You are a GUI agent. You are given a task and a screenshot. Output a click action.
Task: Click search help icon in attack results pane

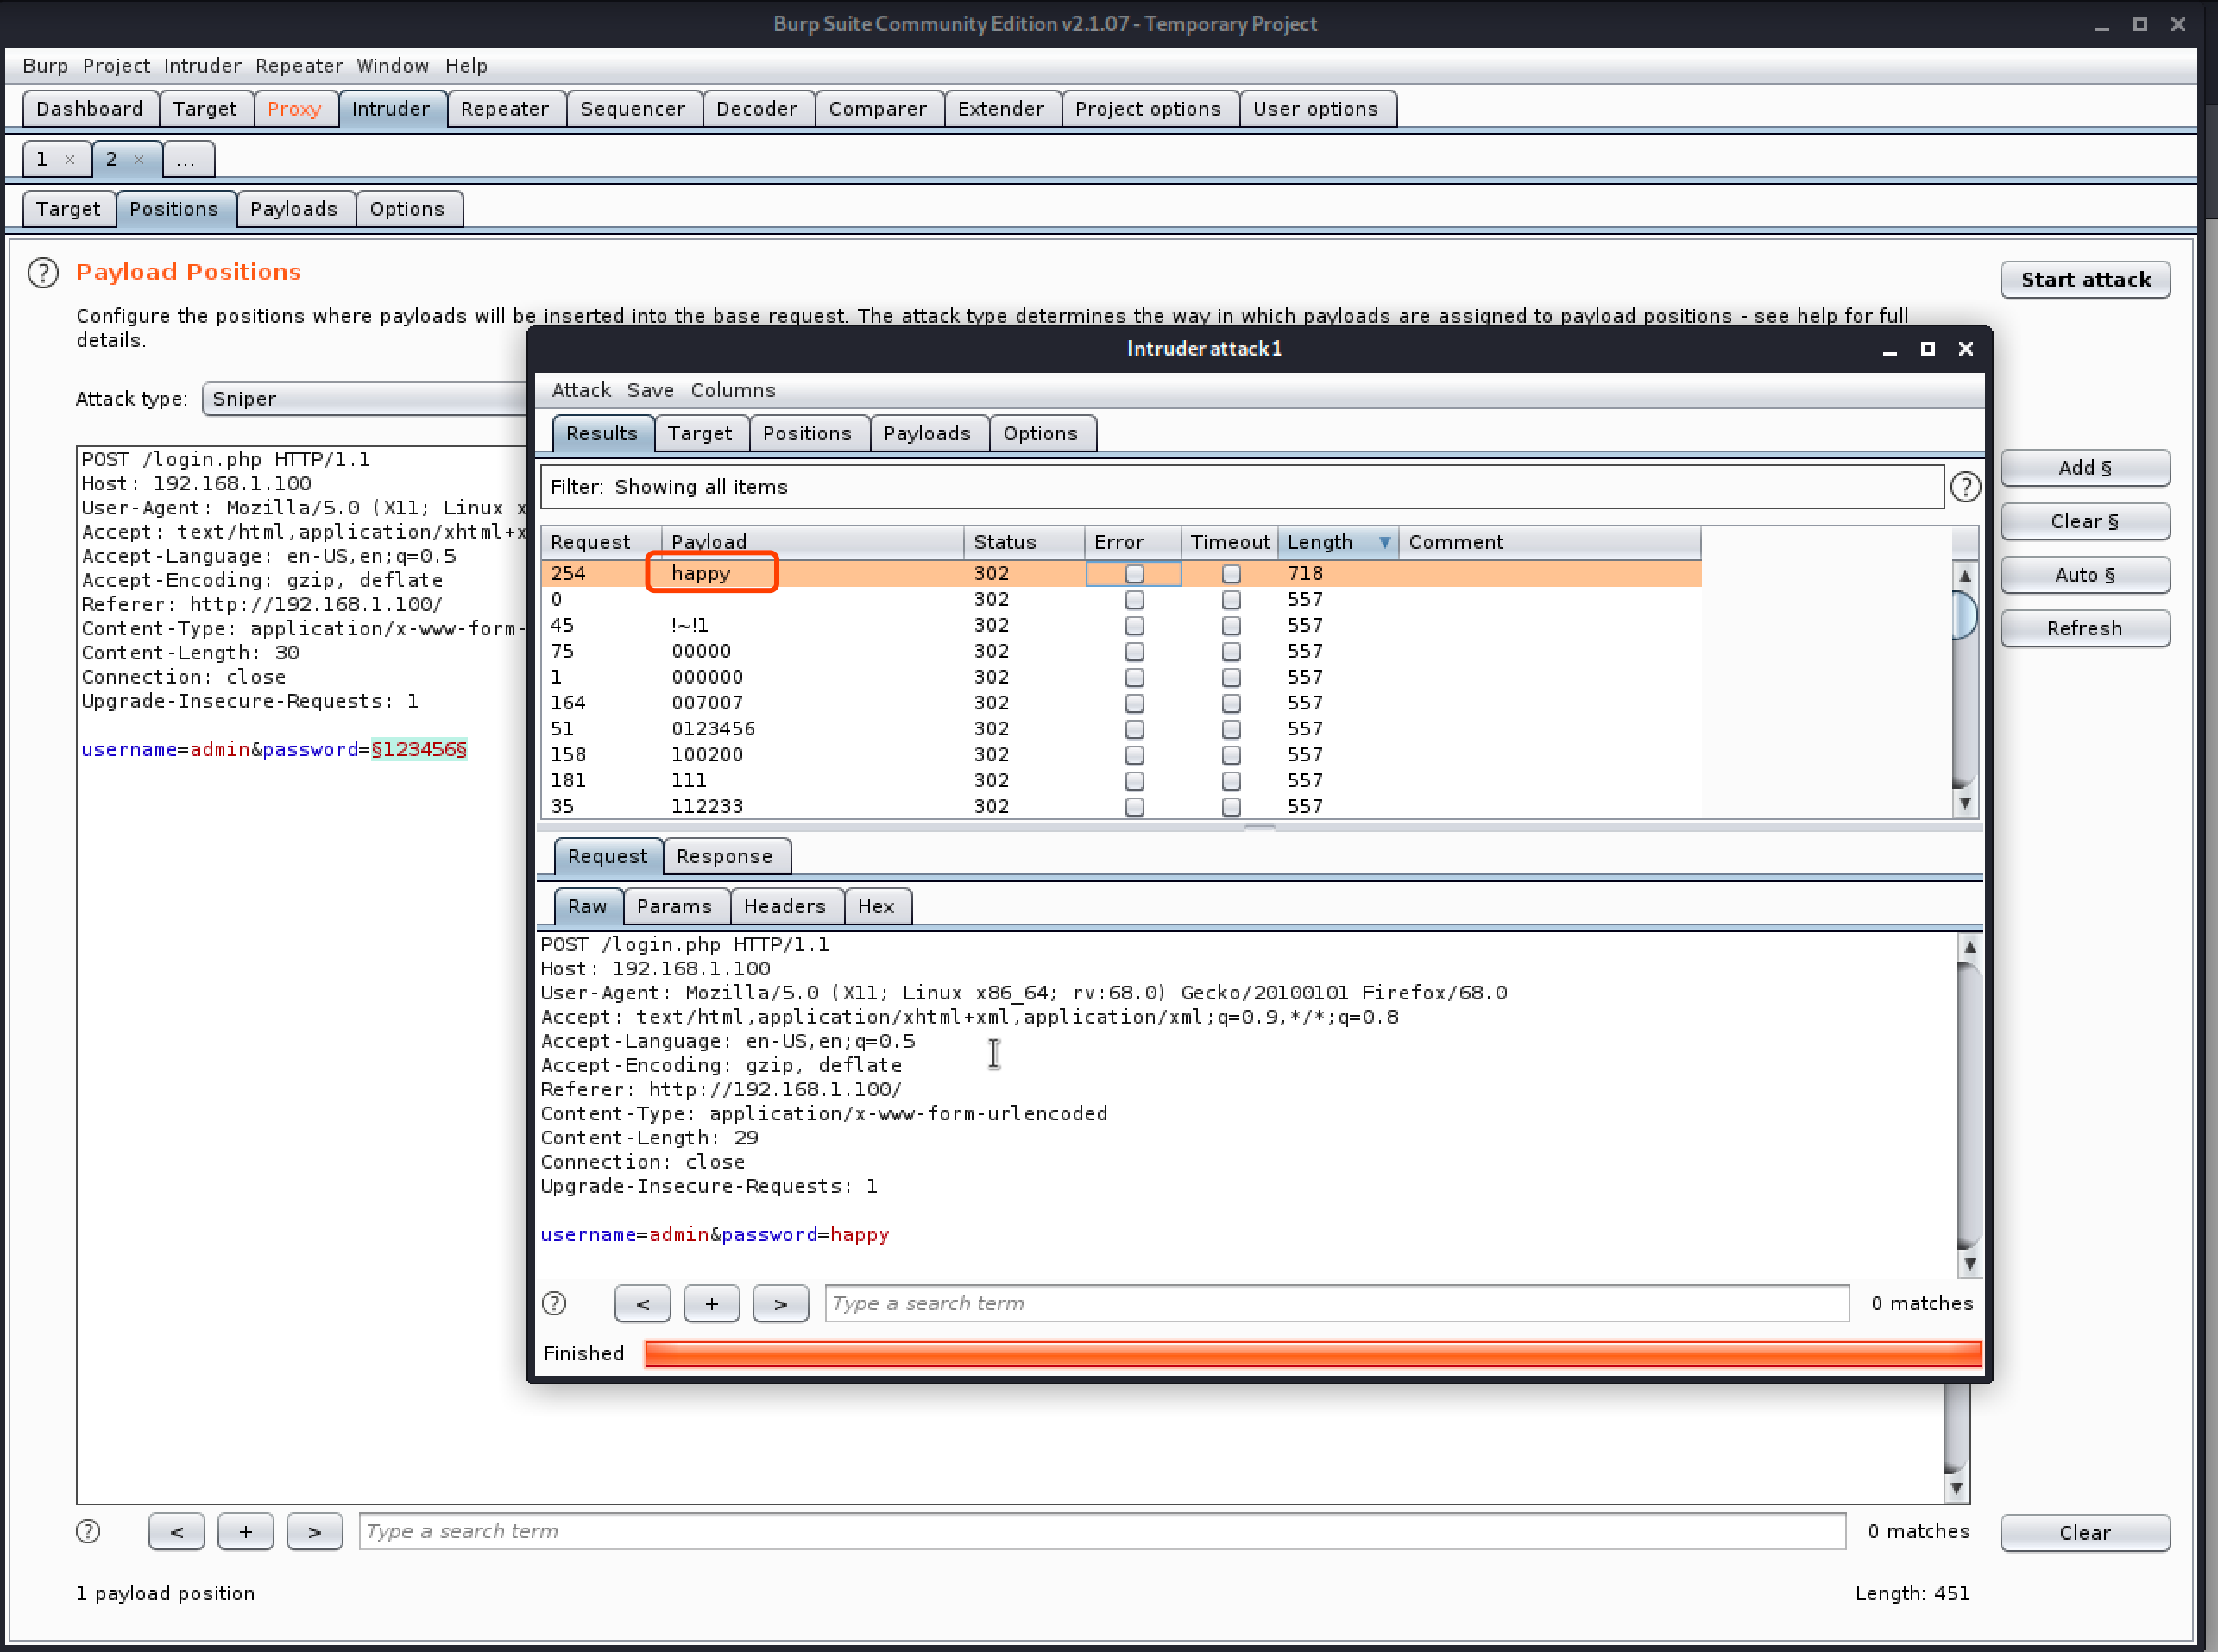click(554, 1303)
